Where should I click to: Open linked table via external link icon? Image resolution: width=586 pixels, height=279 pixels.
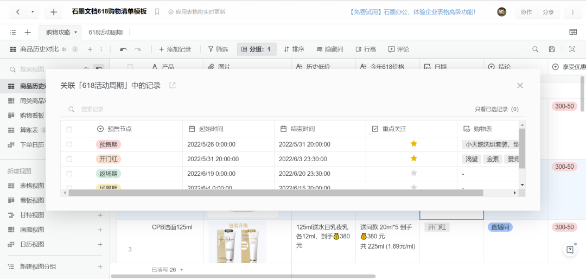point(173,85)
